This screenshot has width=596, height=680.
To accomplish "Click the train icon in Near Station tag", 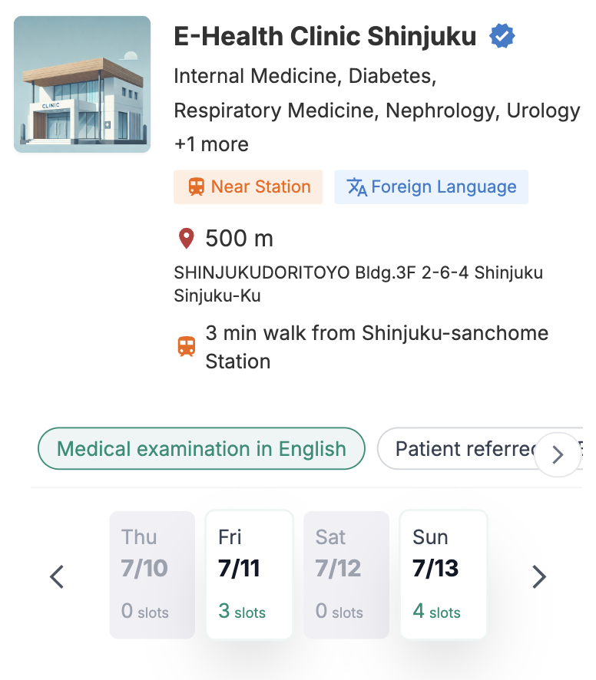I will 197,187.
